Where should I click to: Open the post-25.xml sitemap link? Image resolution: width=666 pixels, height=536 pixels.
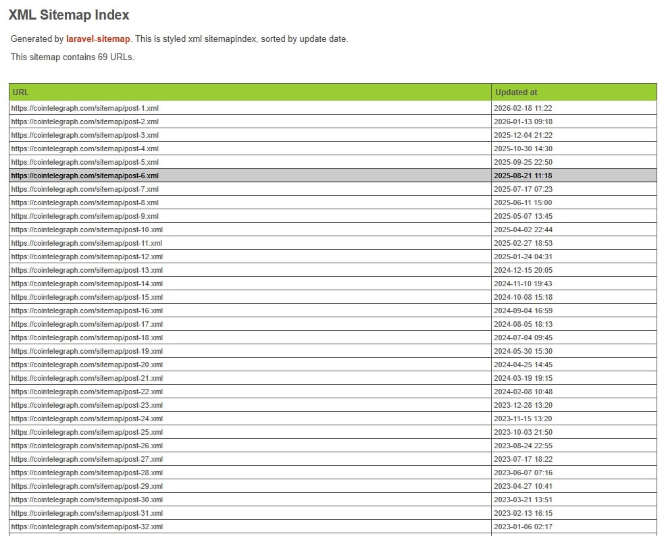[87, 432]
